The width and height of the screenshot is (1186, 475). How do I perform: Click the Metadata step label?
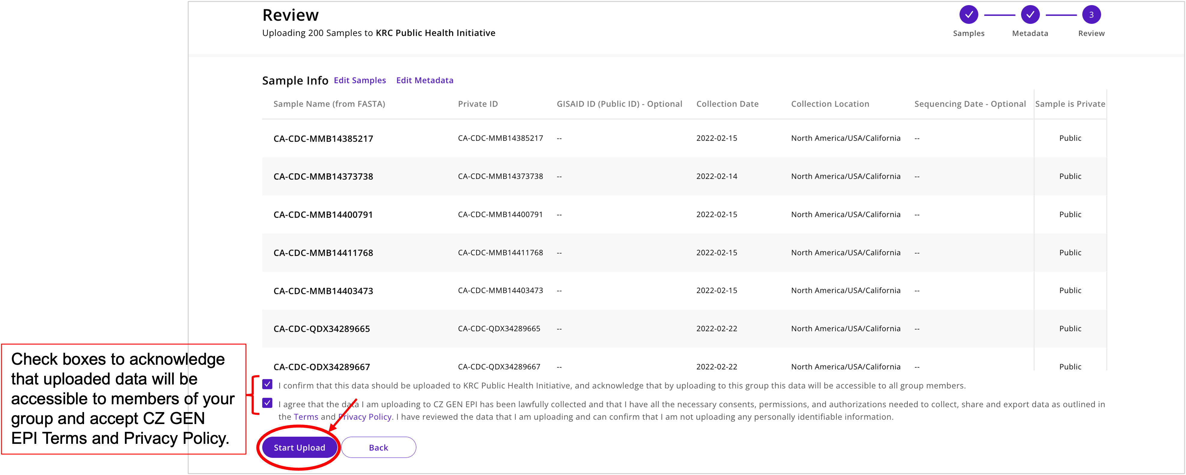pyautogui.click(x=1030, y=34)
